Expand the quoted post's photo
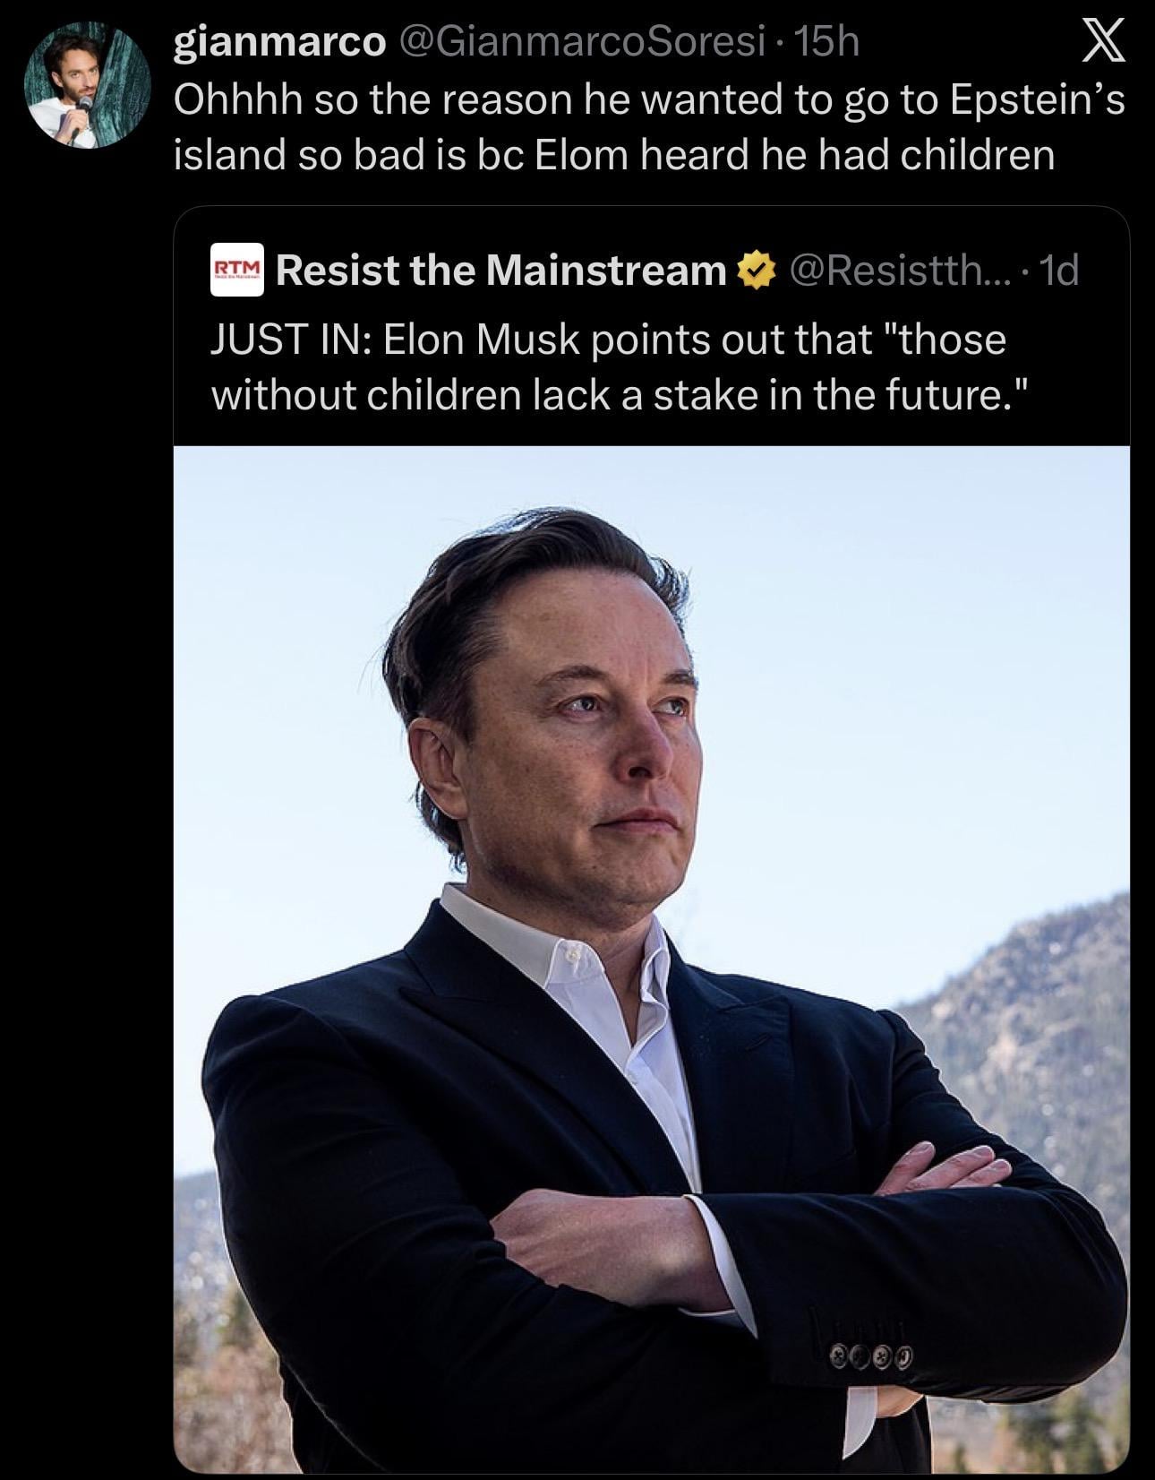This screenshot has height=1480, width=1155. (x=651, y=959)
